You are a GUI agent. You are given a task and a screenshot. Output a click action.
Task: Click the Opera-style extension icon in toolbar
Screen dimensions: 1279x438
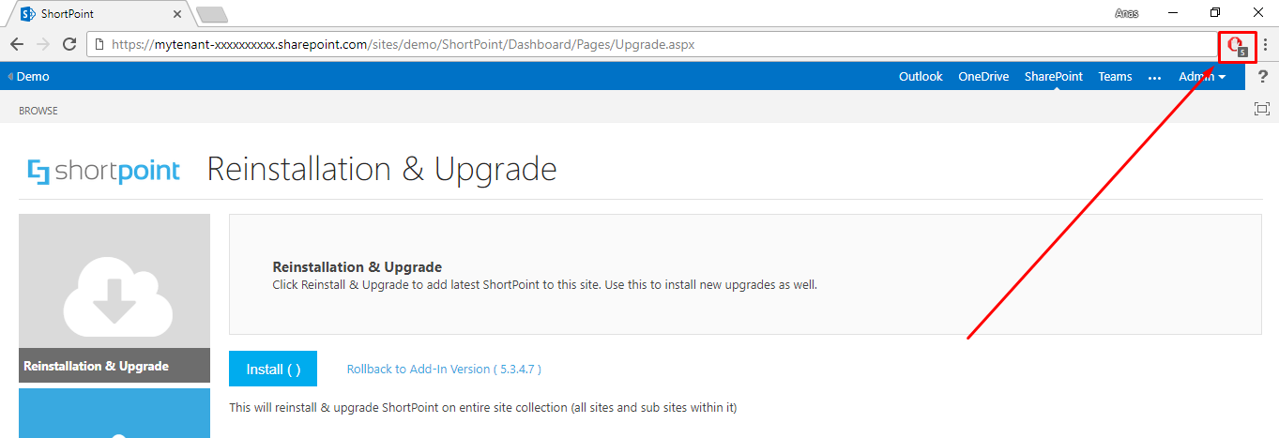click(1237, 45)
